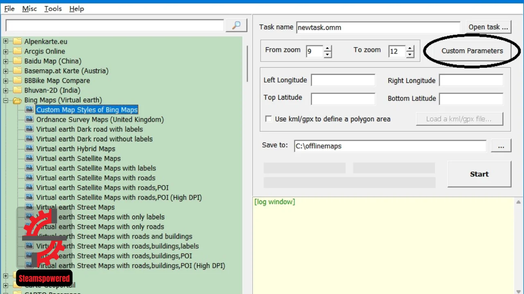Click the Baidu Map (China) folder icon
Viewport: 524px width, 294px height.
click(x=17, y=61)
